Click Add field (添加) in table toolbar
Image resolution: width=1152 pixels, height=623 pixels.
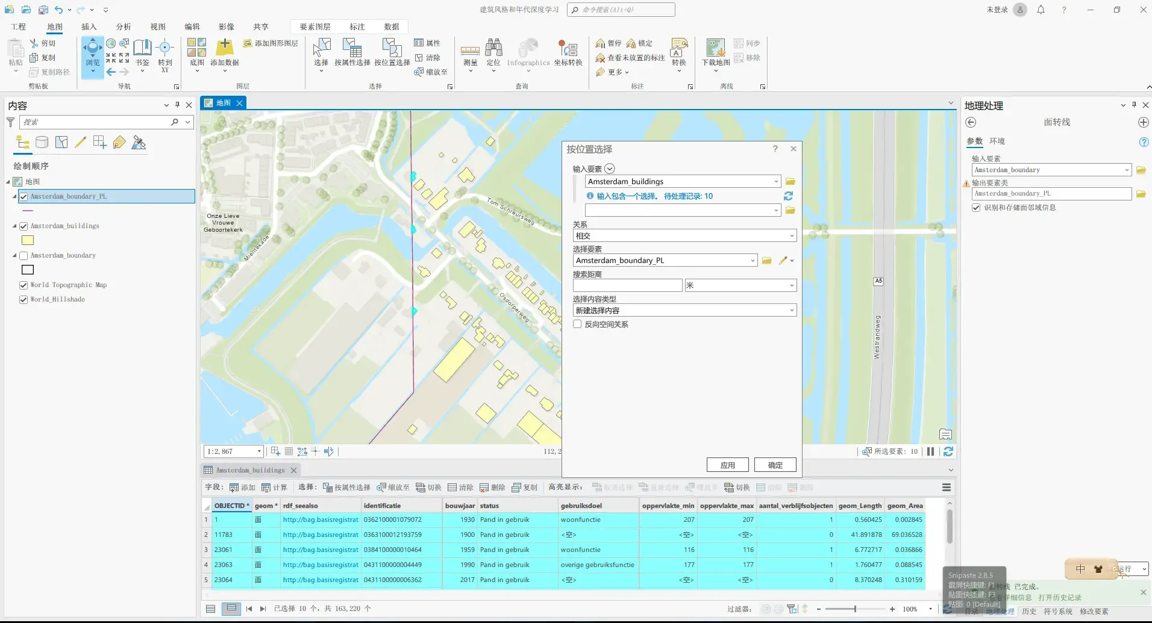[242, 488]
